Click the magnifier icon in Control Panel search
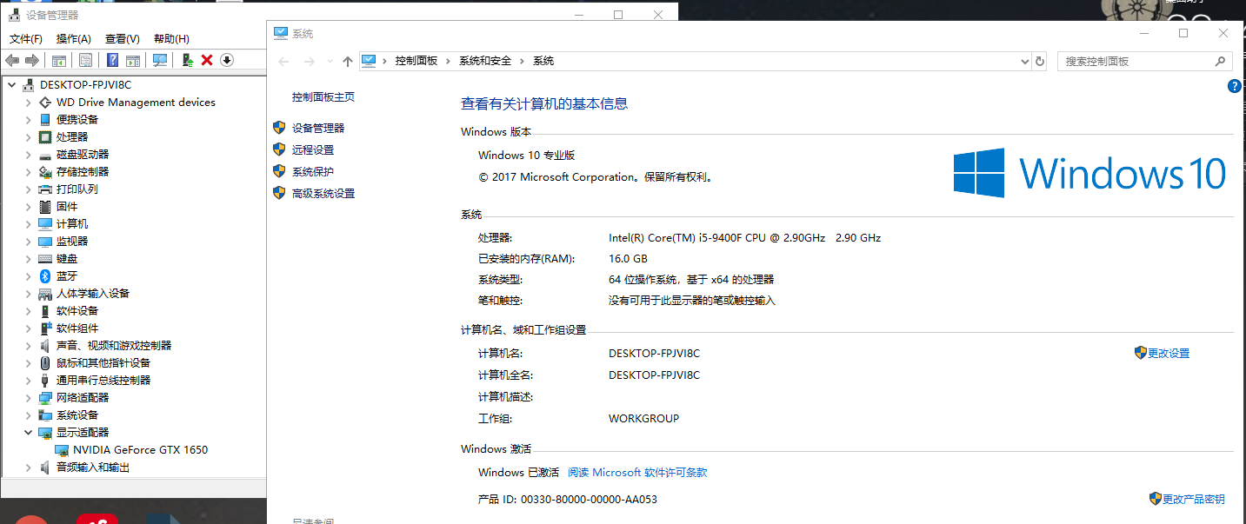Screen dimensions: 1246x524 pos(1221,61)
